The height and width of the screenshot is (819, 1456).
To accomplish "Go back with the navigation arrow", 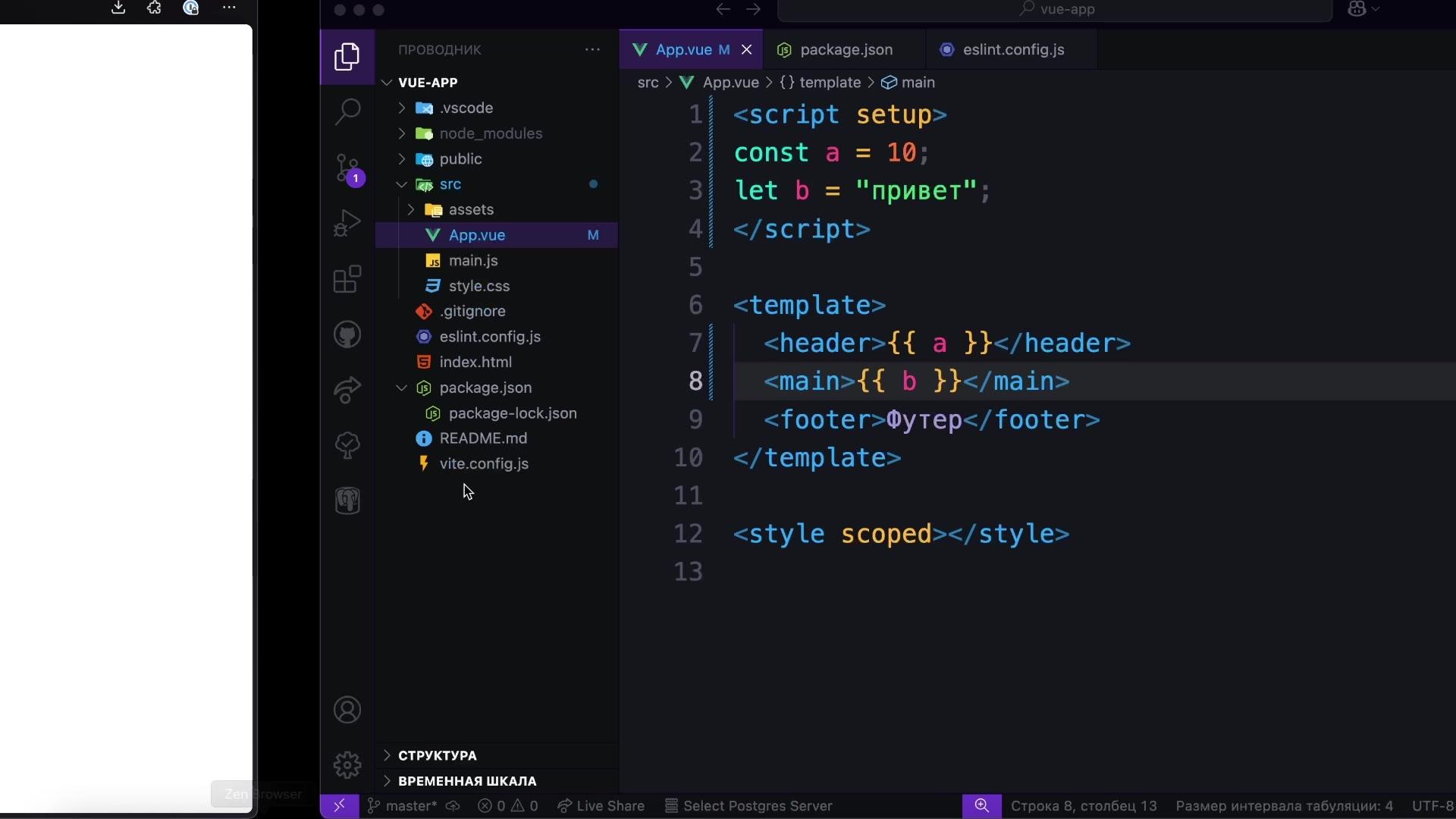I will point(723,9).
